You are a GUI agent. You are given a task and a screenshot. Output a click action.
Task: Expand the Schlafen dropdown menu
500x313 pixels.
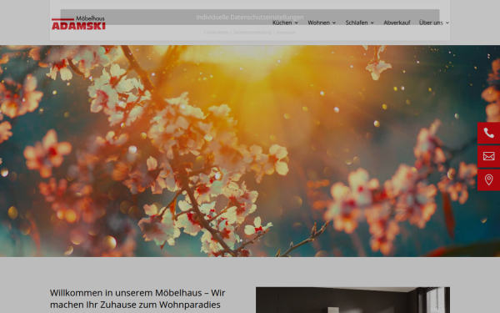359,23
